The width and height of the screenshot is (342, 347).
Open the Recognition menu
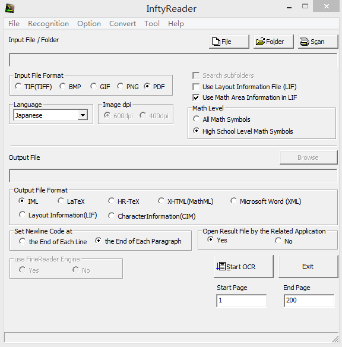[48, 23]
